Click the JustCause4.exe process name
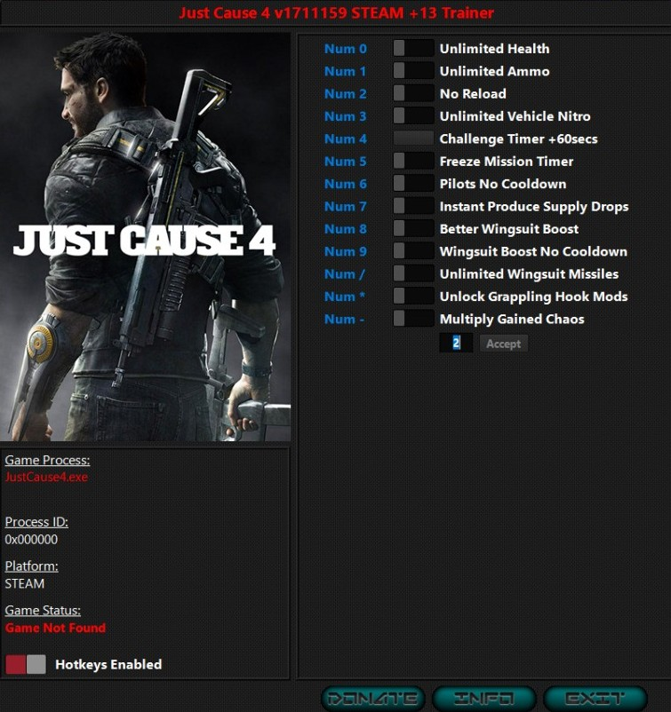Image resolution: width=671 pixels, height=712 pixels. point(46,478)
